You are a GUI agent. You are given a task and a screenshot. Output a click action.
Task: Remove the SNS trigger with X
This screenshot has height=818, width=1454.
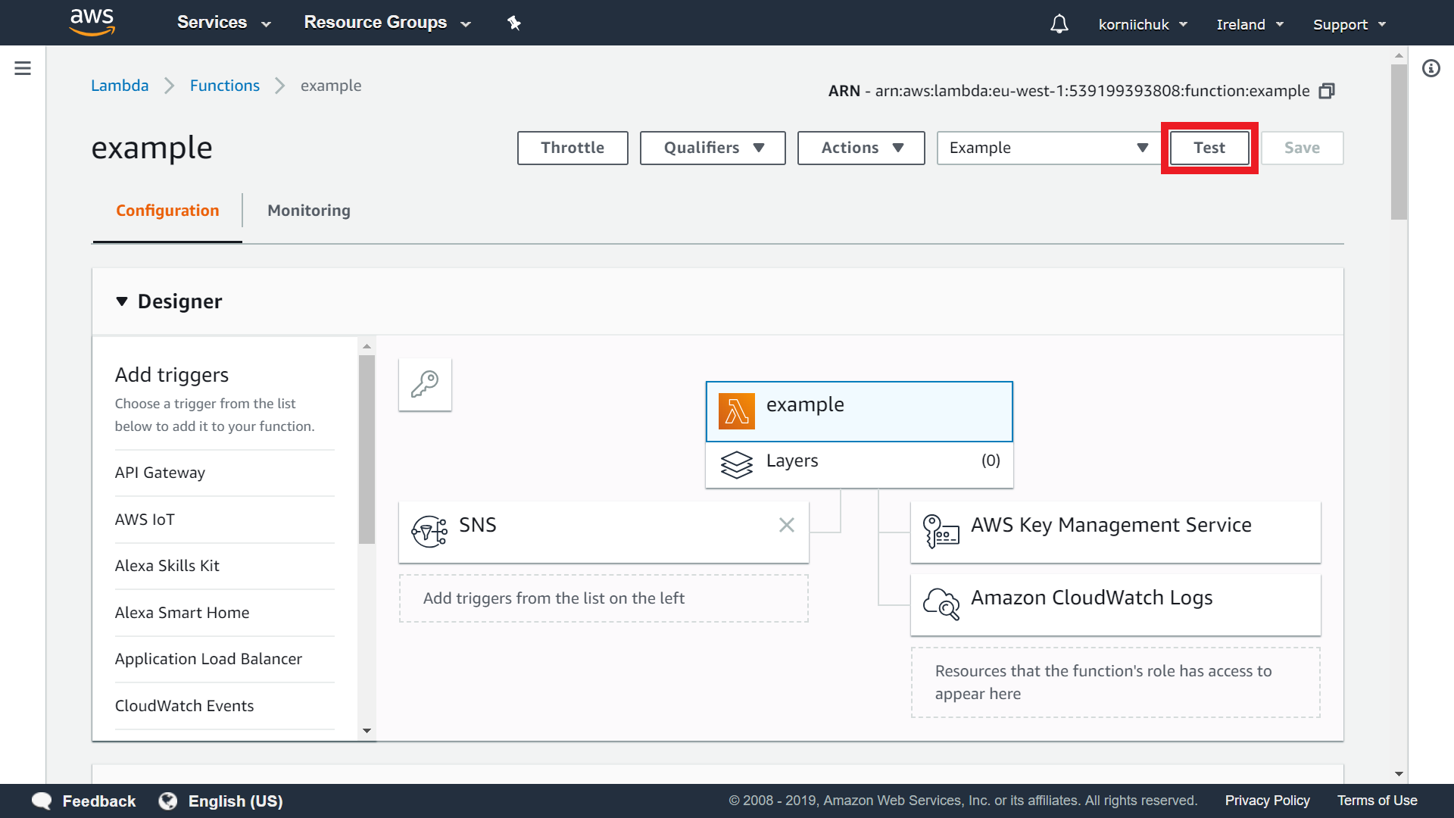[787, 525]
